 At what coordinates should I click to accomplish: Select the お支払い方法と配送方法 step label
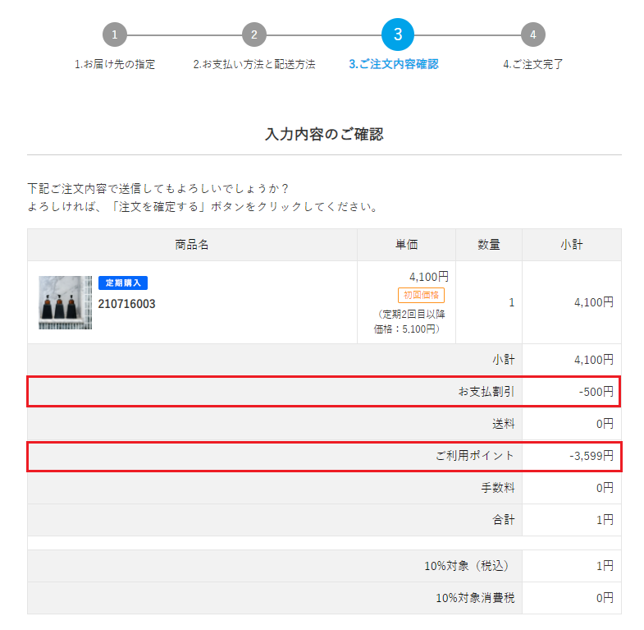click(254, 64)
